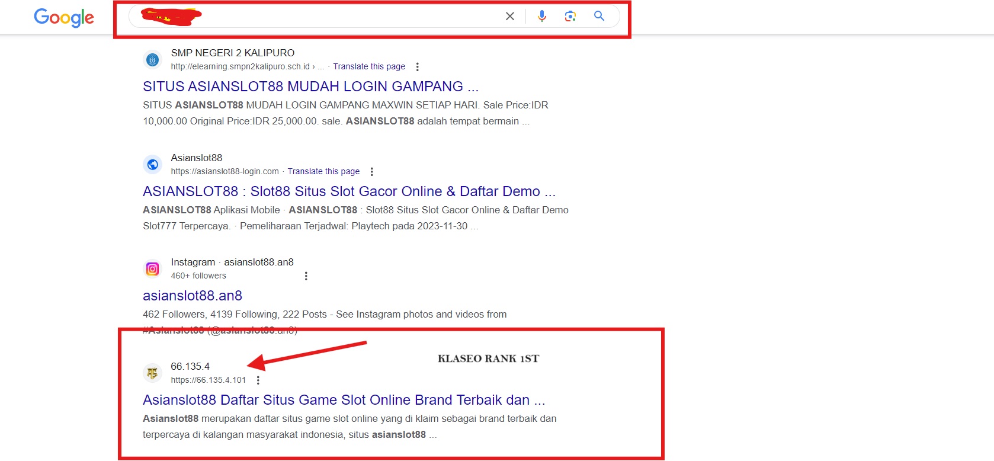994x461 pixels.
Task: Click the magnifying glass search button
Action: (599, 17)
